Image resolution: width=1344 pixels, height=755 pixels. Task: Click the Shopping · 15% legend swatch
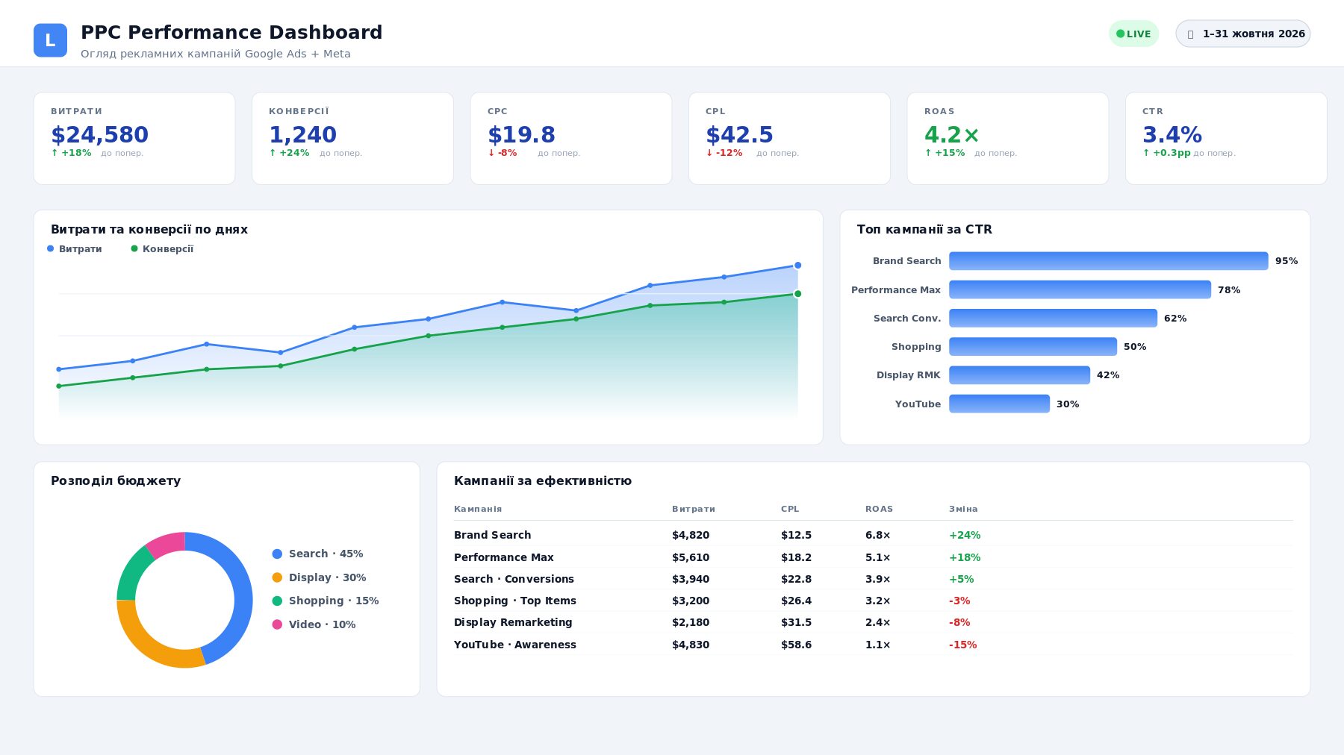tap(277, 601)
